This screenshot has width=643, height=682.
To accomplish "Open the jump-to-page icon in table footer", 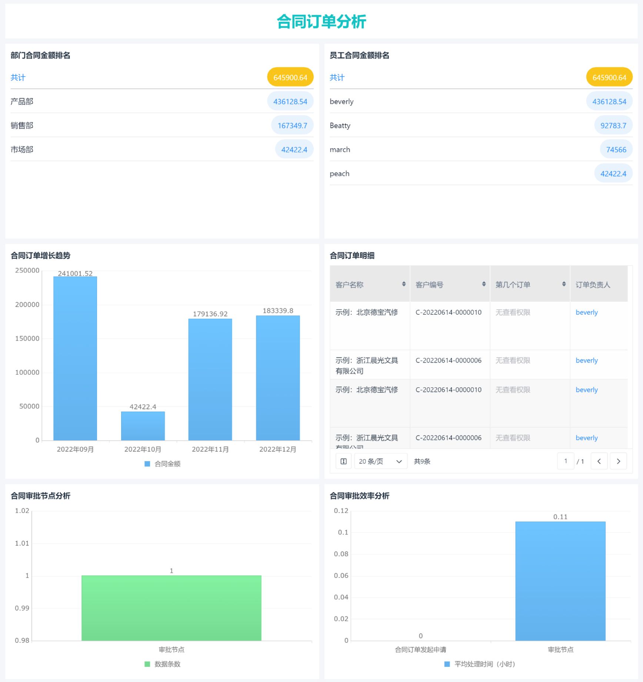I will (x=344, y=461).
